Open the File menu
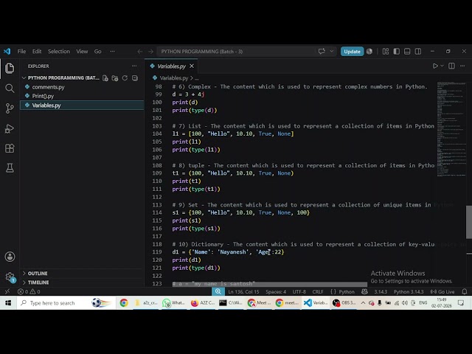Viewport: 472px width, 354px height. [x=21, y=52]
